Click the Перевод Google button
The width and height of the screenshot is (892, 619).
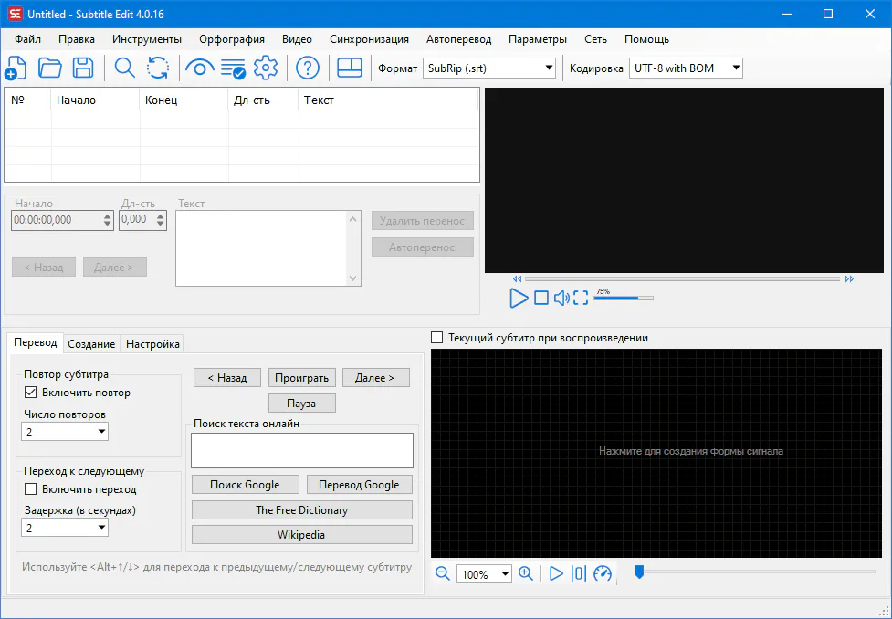[360, 485]
